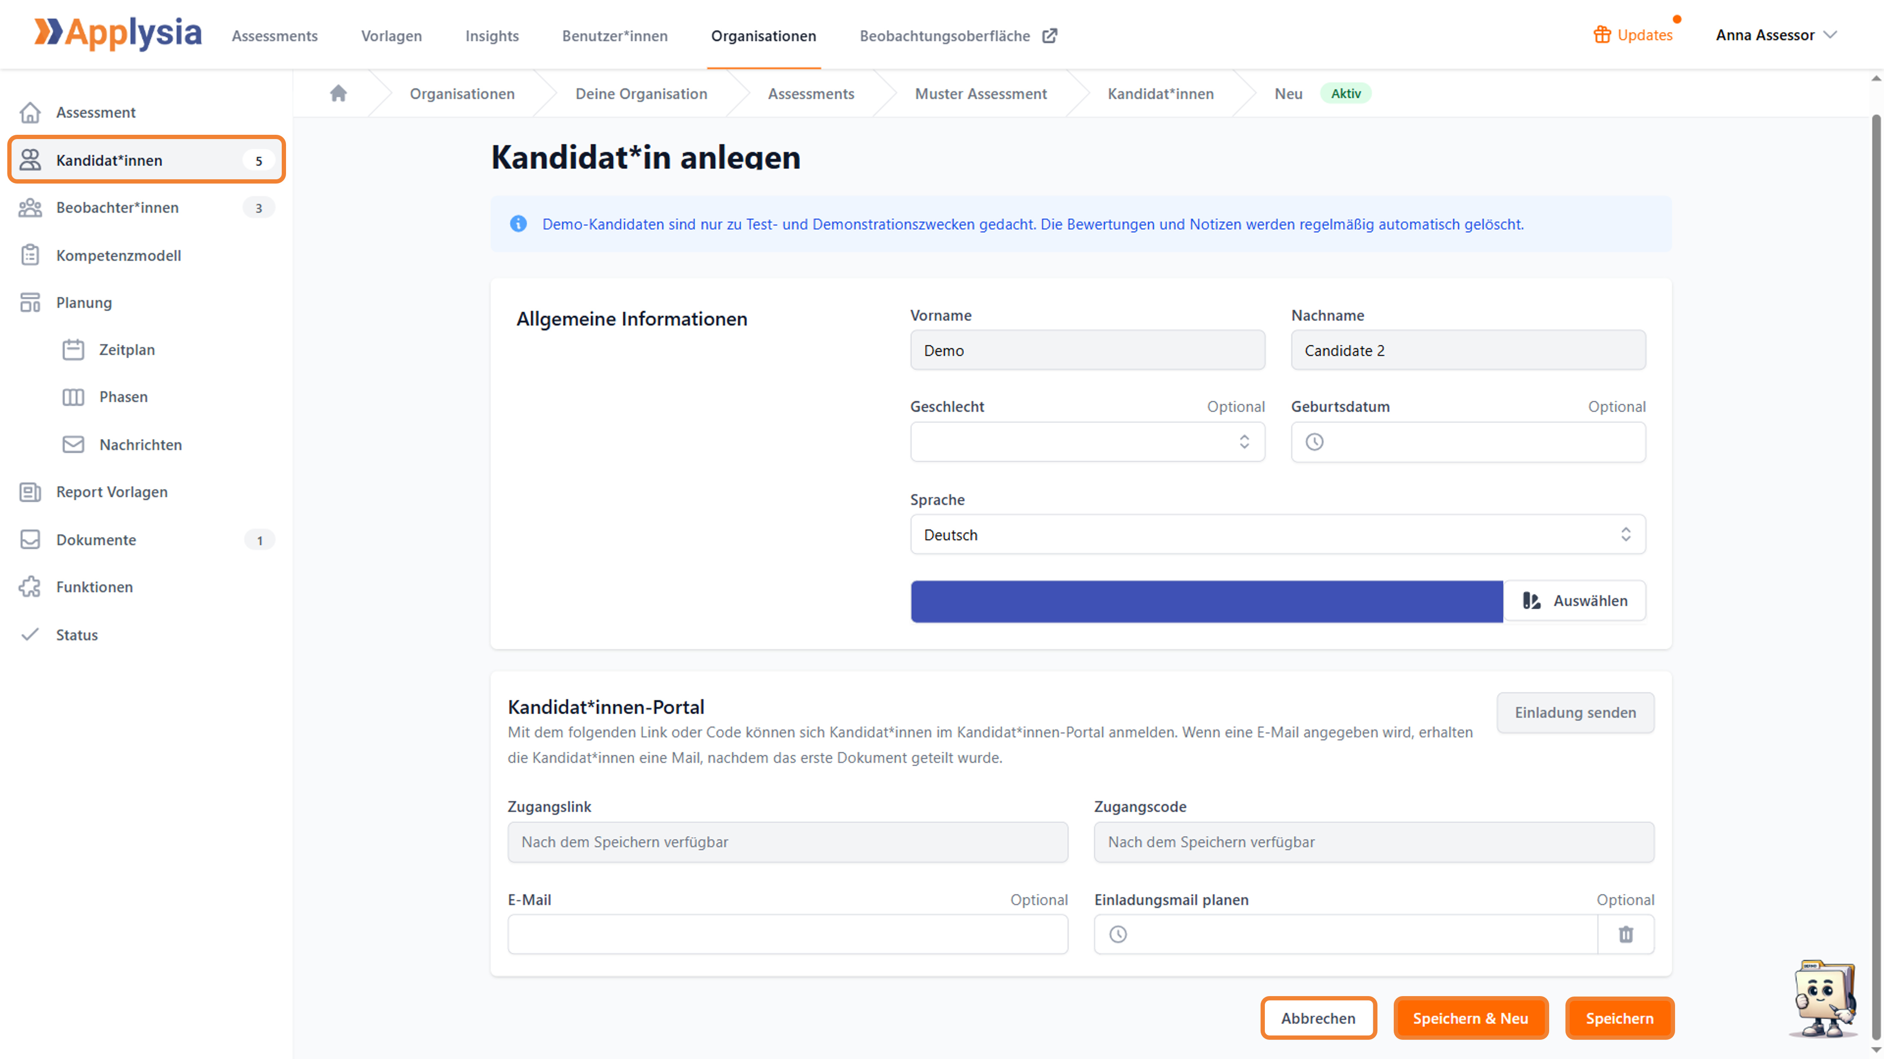Click the Dokumente count badge 1

pyautogui.click(x=259, y=540)
